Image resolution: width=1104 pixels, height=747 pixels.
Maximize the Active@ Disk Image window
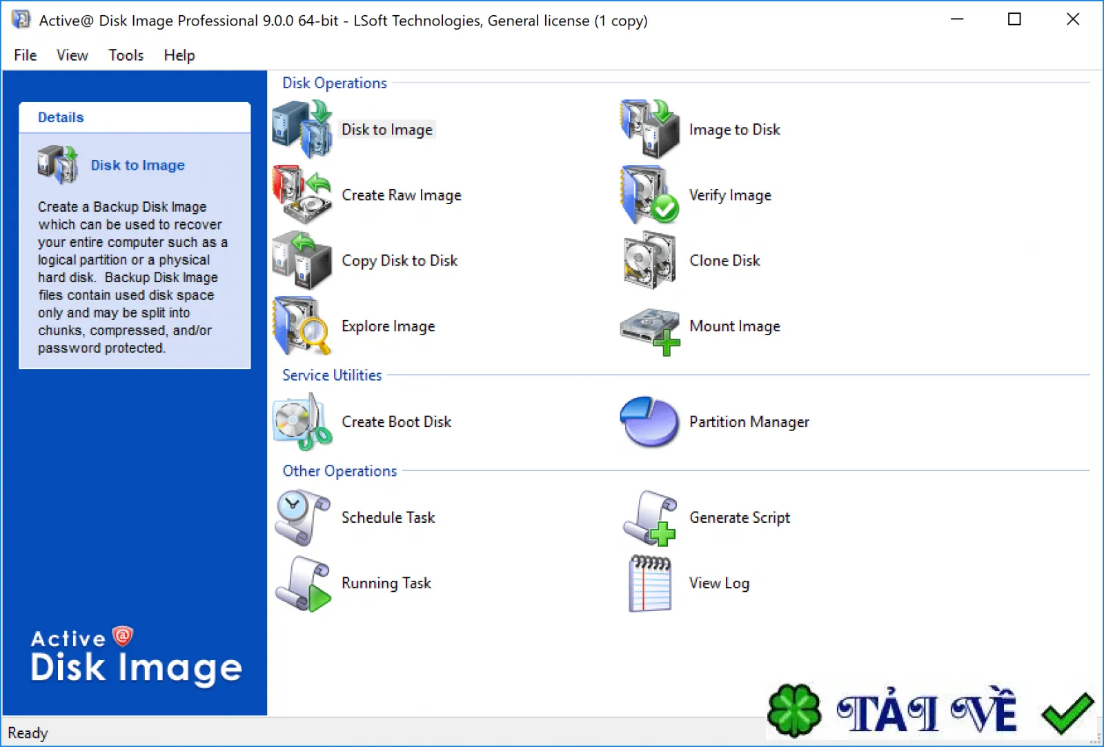click(1014, 19)
